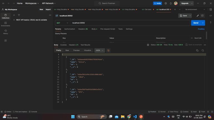This screenshot has height=120, width=214.
Task: Click the Import button
Action: pos(48,9)
